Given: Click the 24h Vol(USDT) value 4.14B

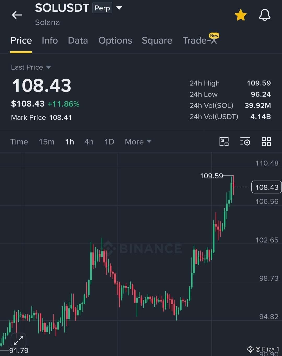Looking at the screenshot, I should point(260,117).
